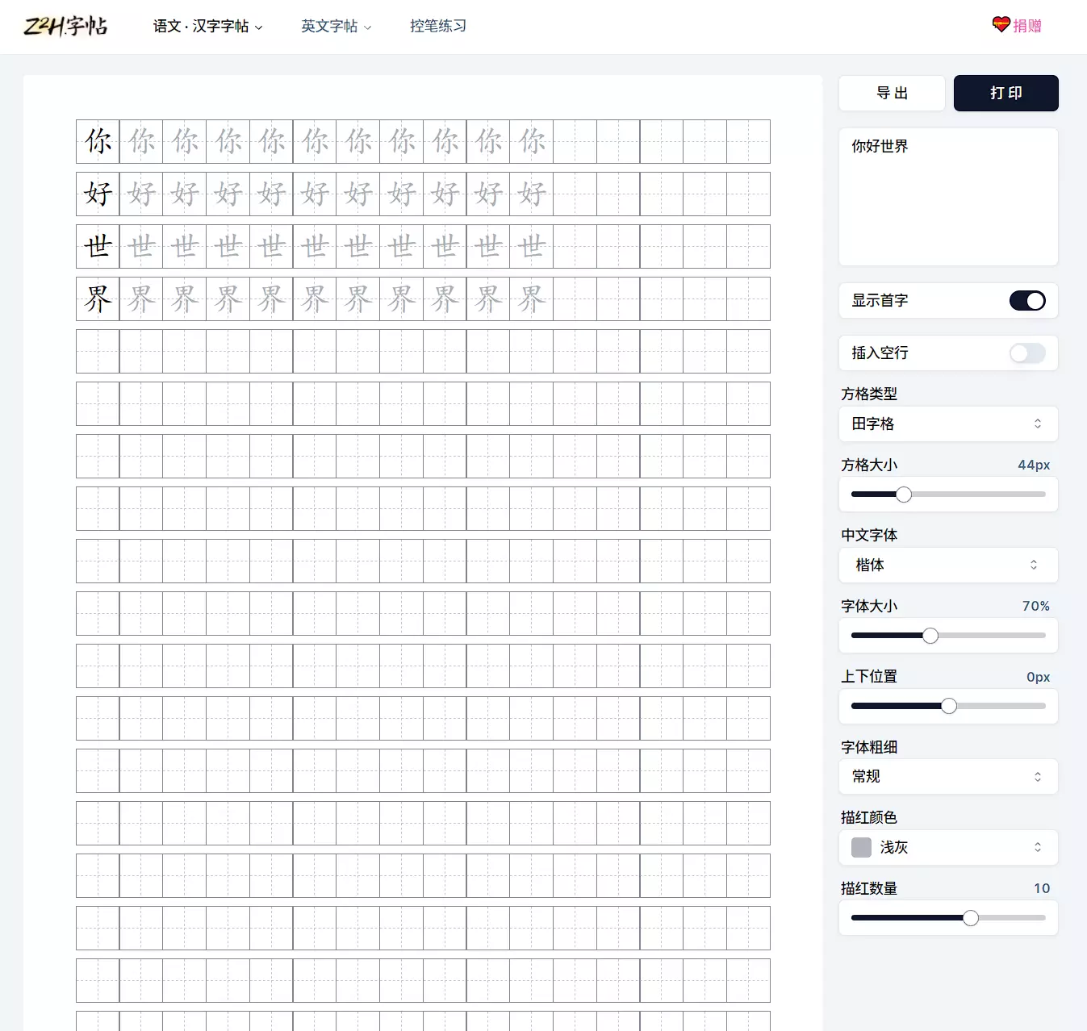Click the 导出 export button
Viewport: 1087px width, 1031px height.
[892, 93]
